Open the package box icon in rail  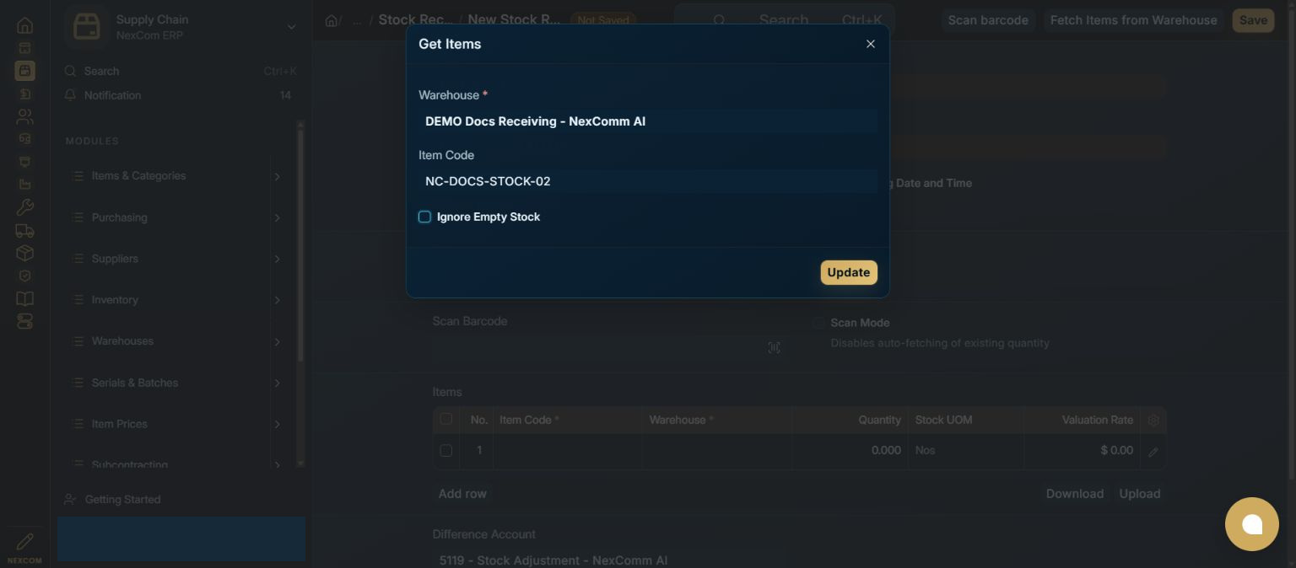pyautogui.click(x=24, y=253)
